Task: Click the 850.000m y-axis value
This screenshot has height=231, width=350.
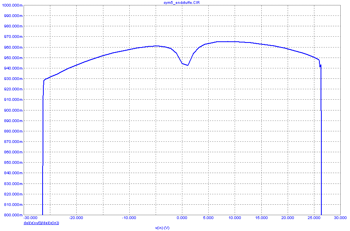Action: 14,163
